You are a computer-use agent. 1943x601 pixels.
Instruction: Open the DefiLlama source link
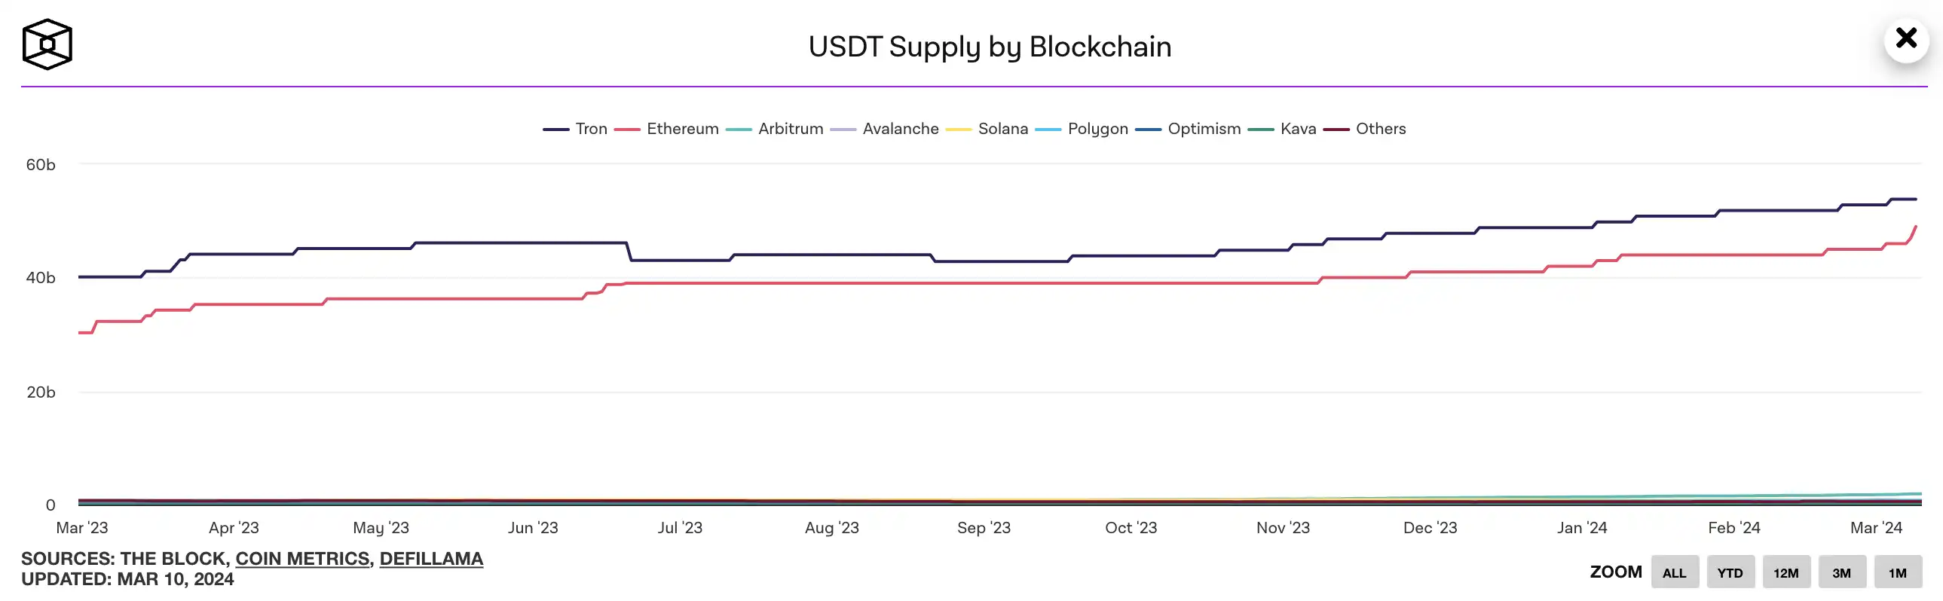[430, 559]
